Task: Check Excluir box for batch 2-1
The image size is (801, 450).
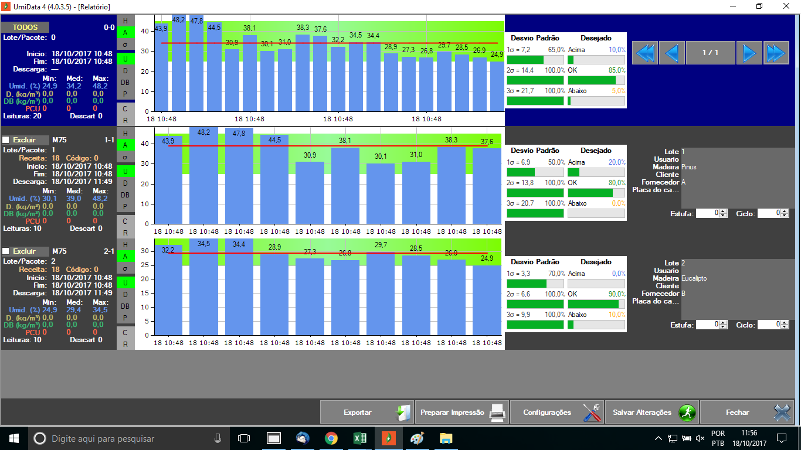Action: [x=6, y=251]
